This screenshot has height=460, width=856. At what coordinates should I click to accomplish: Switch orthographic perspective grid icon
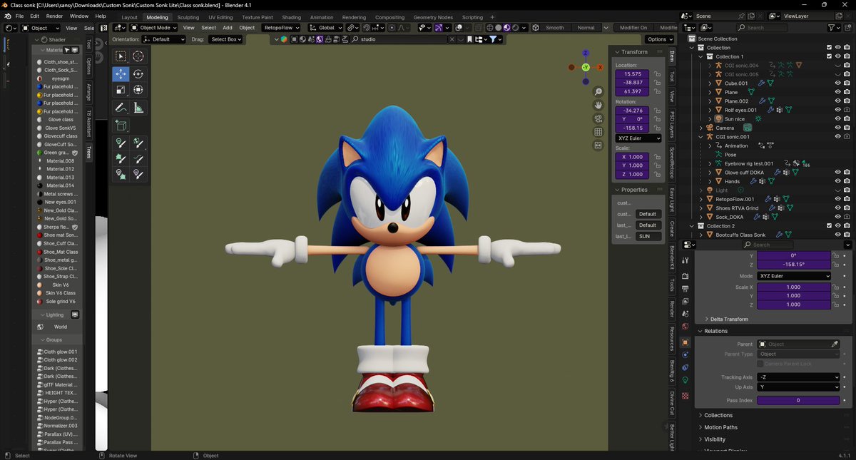click(598, 133)
